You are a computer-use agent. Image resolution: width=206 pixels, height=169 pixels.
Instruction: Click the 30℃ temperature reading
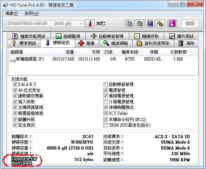[x=101, y=24]
